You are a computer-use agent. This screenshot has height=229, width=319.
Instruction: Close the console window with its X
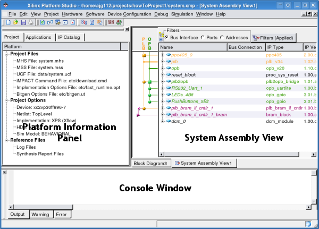tap(4, 172)
